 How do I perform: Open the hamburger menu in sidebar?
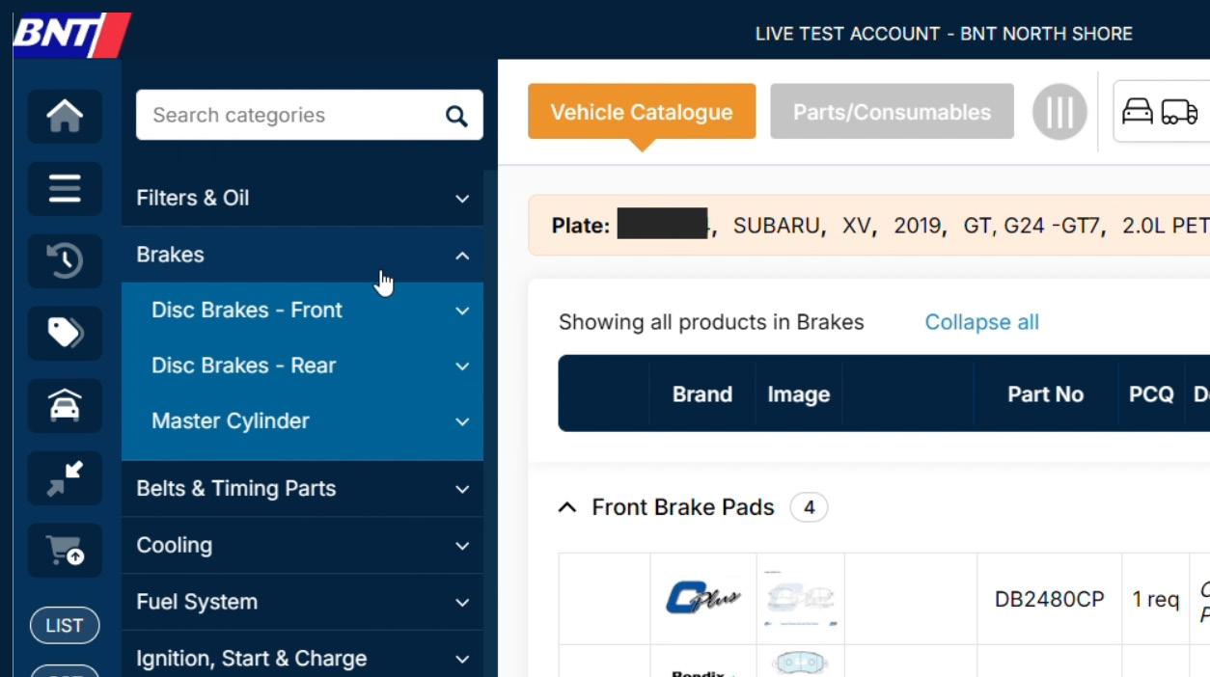65,188
